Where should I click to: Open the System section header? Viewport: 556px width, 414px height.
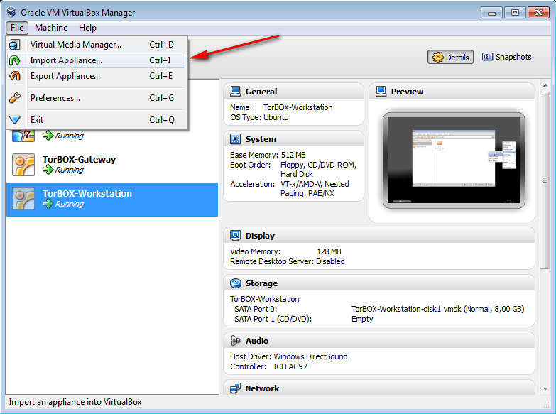pos(293,139)
